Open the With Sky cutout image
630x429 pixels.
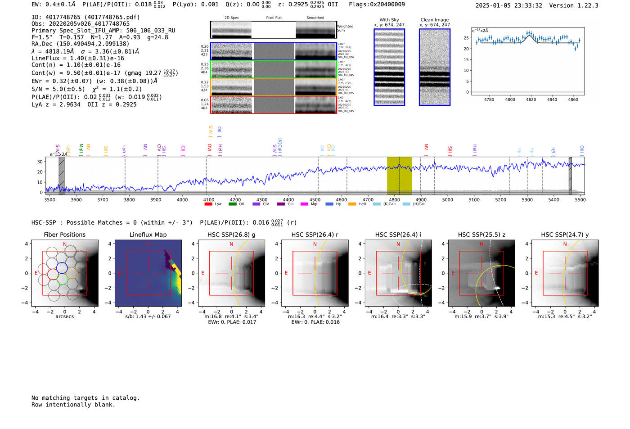[x=389, y=67]
